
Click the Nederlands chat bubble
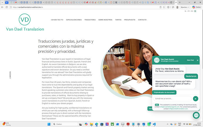tap(191, 76)
